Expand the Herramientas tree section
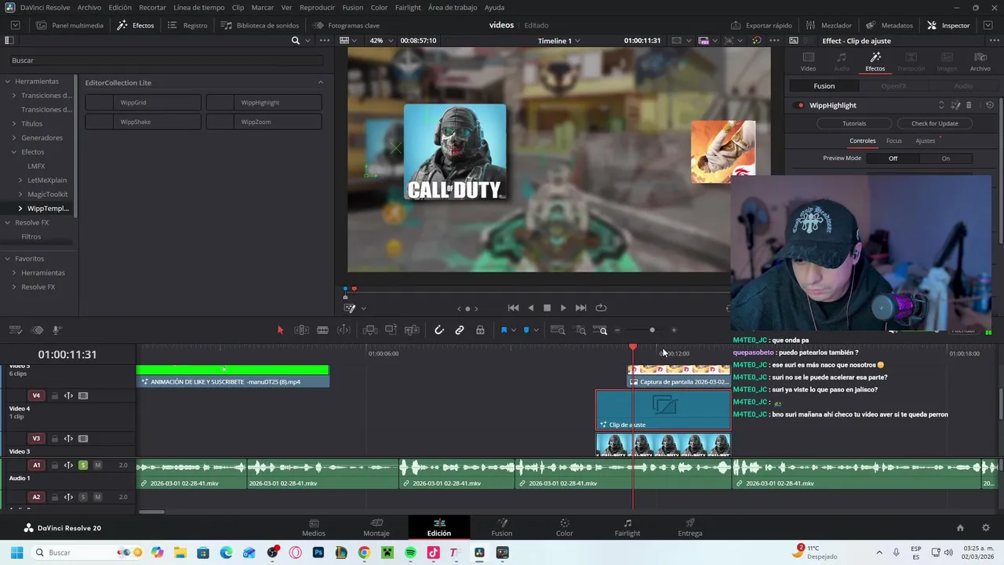1004x565 pixels. (x=7, y=82)
